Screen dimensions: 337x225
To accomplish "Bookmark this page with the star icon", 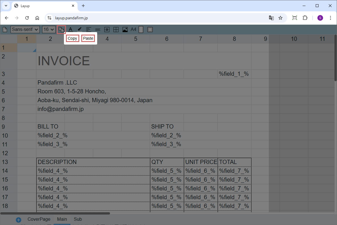I will (280, 18).
